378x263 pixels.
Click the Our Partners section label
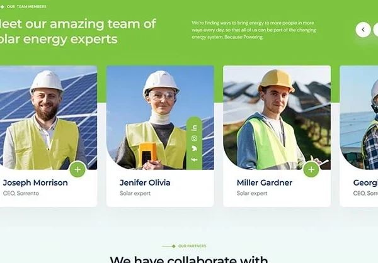click(x=192, y=246)
